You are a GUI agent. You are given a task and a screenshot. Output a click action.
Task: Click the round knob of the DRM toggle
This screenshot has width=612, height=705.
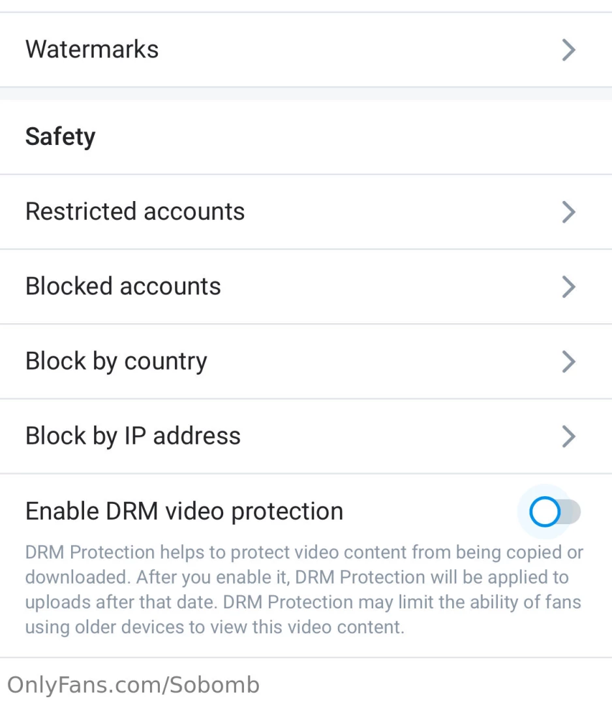click(545, 512)
